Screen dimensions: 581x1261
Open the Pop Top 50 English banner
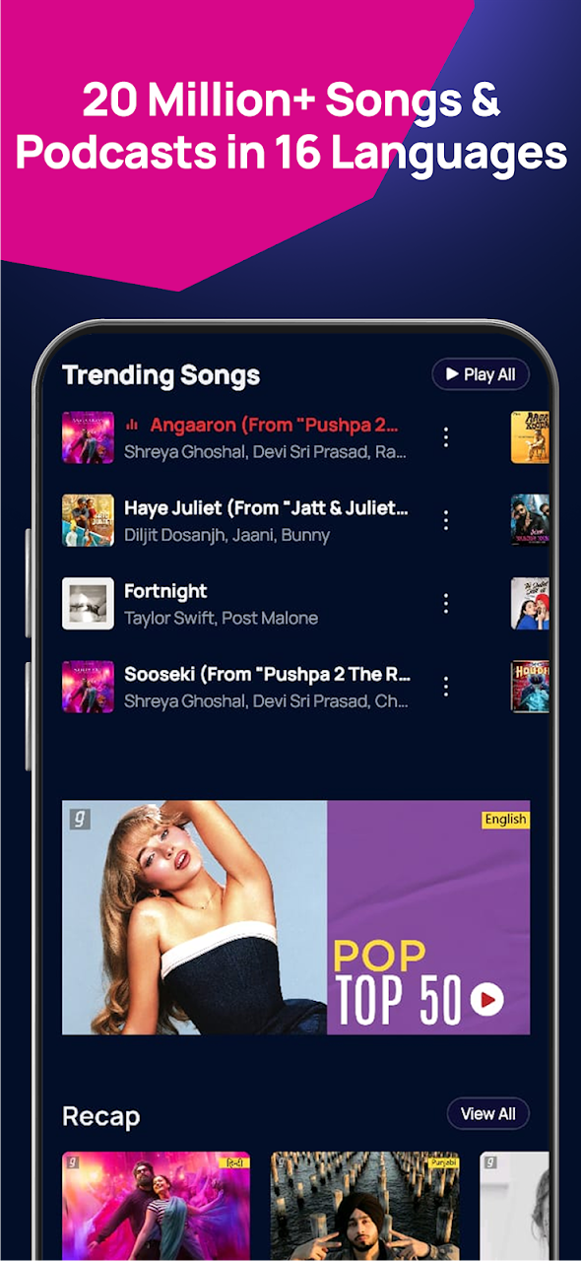point(295,917)
